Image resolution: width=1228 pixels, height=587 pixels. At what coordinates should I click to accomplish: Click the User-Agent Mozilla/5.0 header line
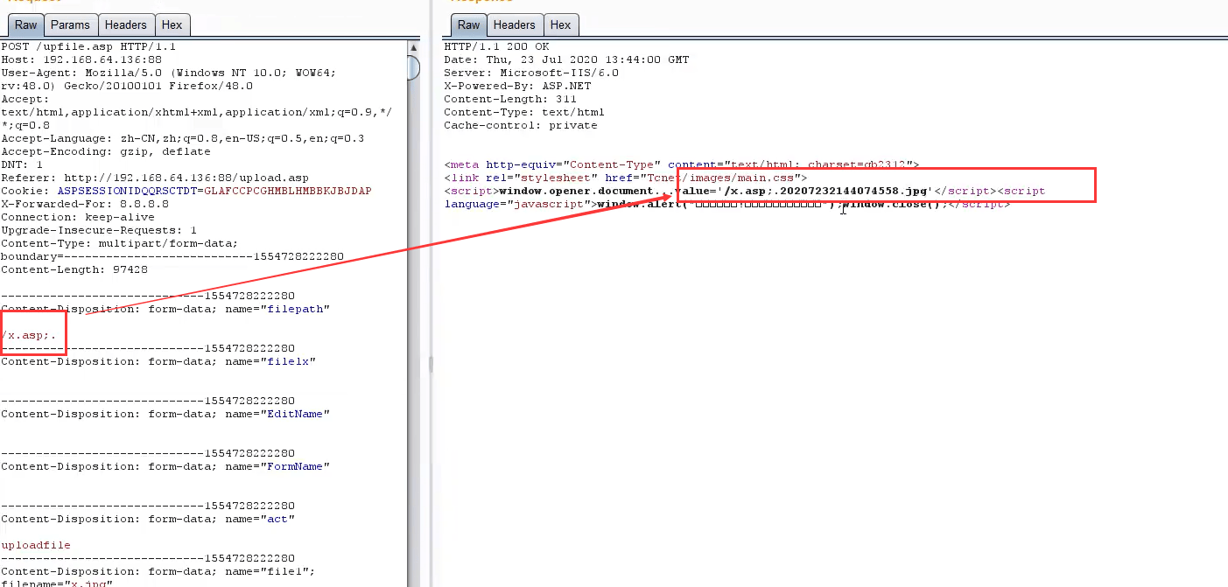(x=169, y=79)
